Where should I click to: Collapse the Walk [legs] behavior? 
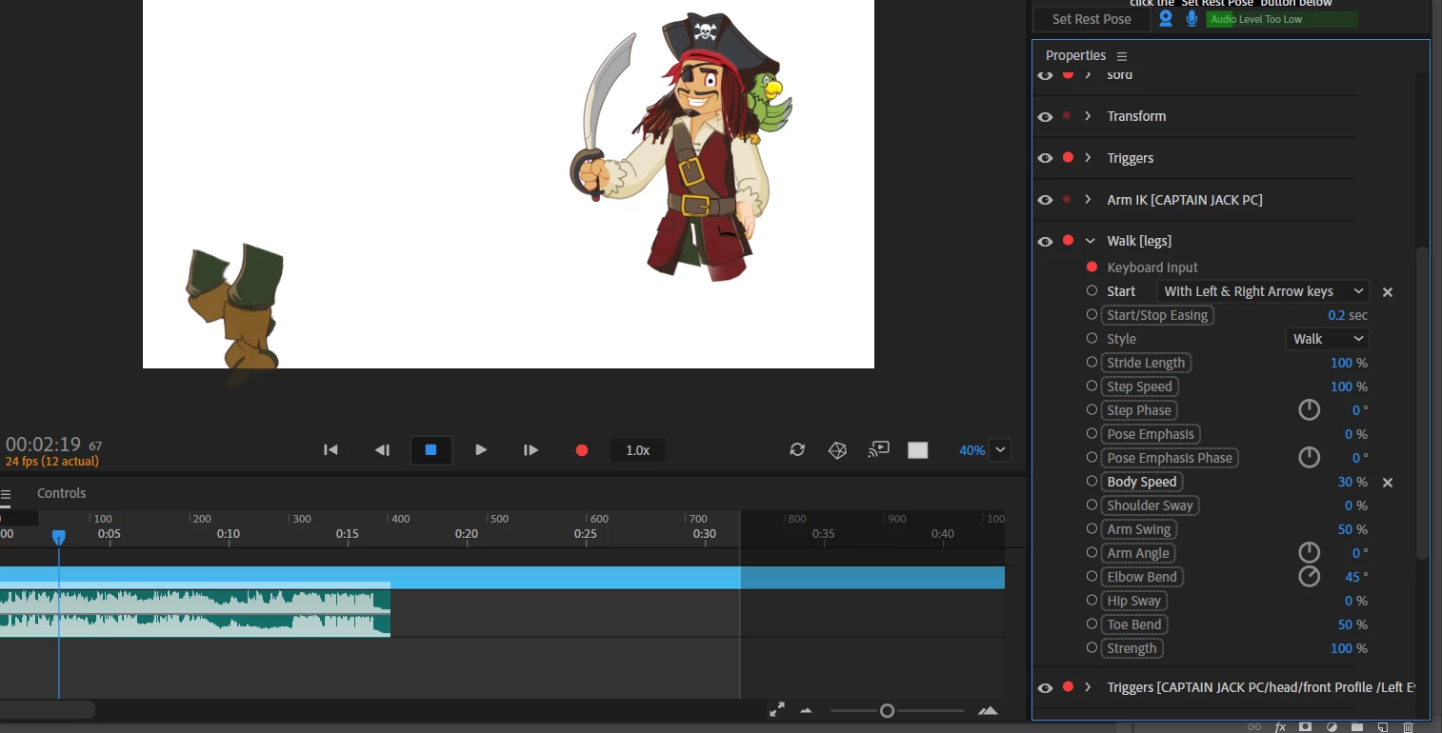1090,242
